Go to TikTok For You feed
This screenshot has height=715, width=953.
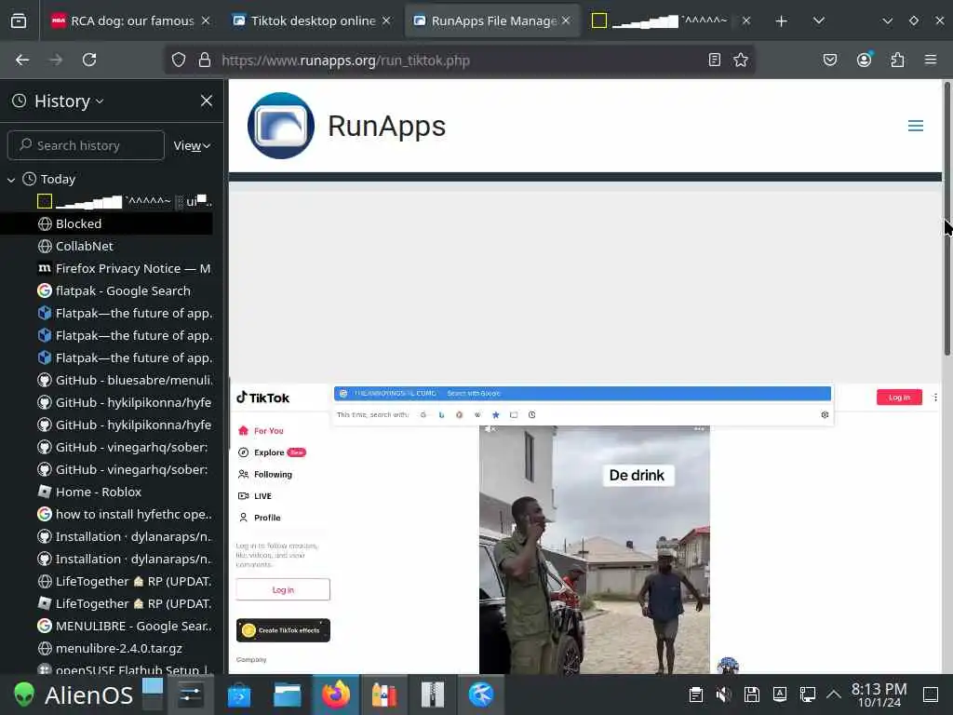tap(262, 431)
